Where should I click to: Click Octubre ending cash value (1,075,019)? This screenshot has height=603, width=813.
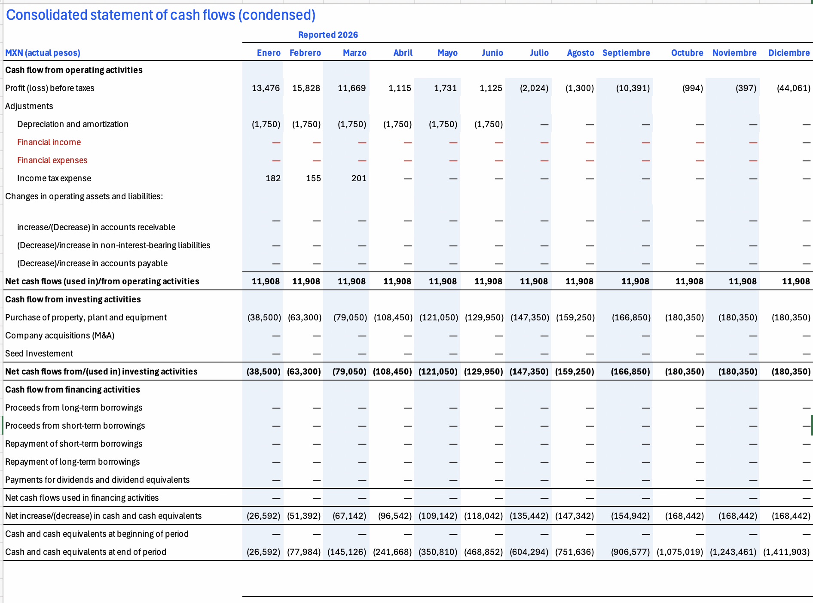pyautogui.click(x=680, y=552)
